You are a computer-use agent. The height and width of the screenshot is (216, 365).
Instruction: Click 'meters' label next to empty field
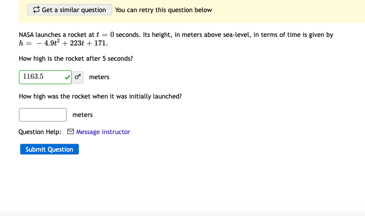pyautogui.click(x=82, y=115)
